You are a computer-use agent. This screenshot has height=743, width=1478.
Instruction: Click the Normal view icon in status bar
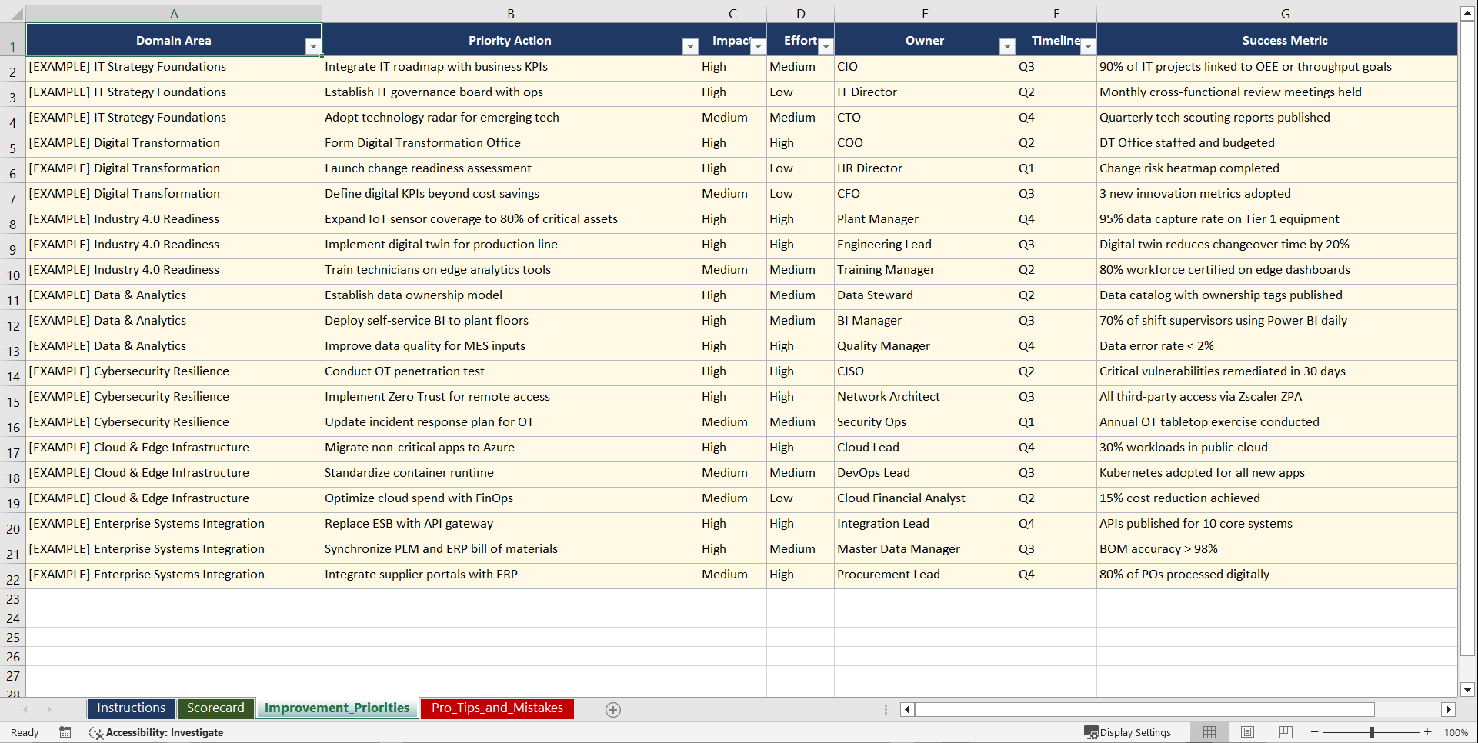1209,732
